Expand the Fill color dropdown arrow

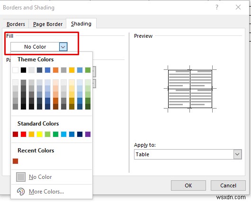point(63,47)
